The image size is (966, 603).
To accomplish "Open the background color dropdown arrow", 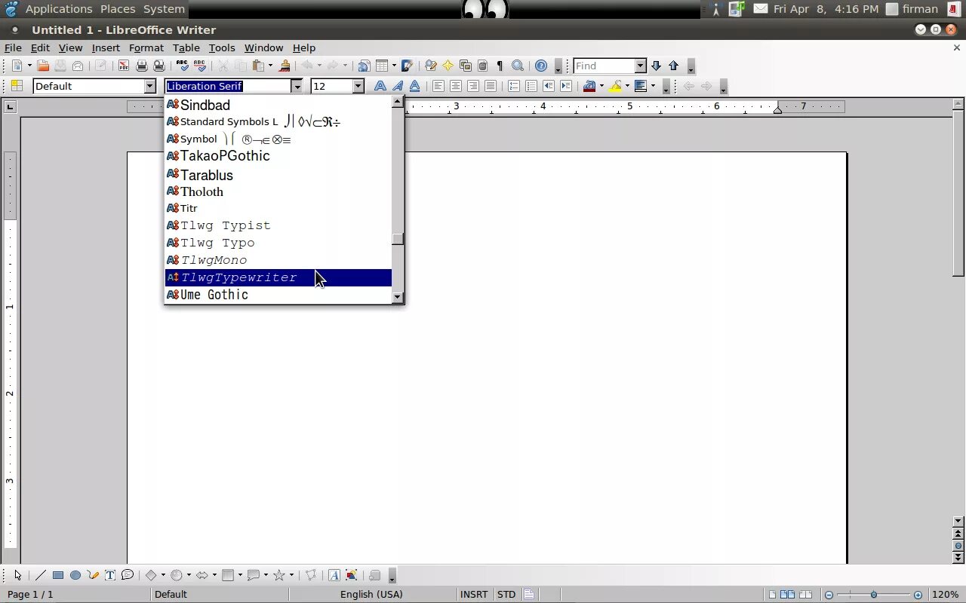I will pyautogui.click(x=653, y=86).
